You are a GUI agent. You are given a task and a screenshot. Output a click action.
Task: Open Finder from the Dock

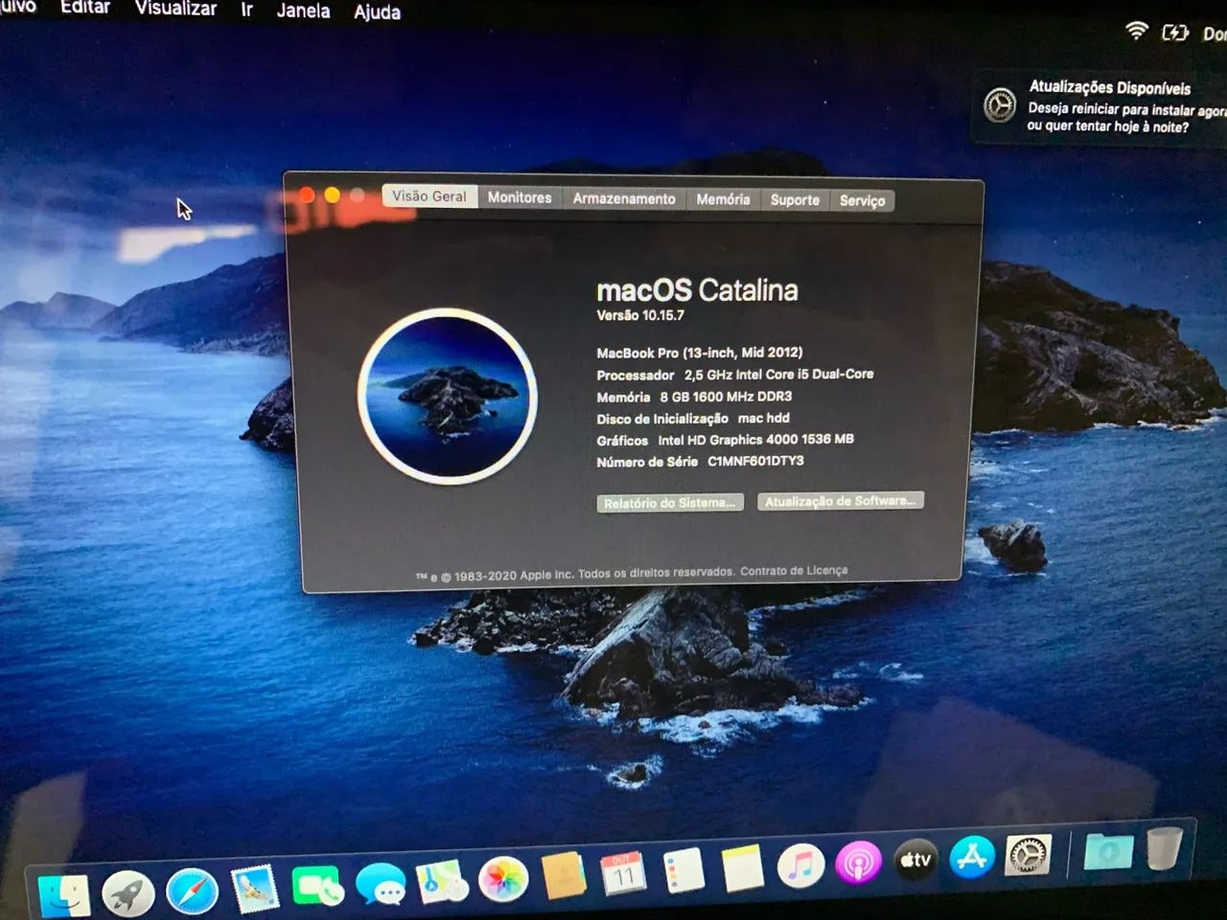[65, 896]
